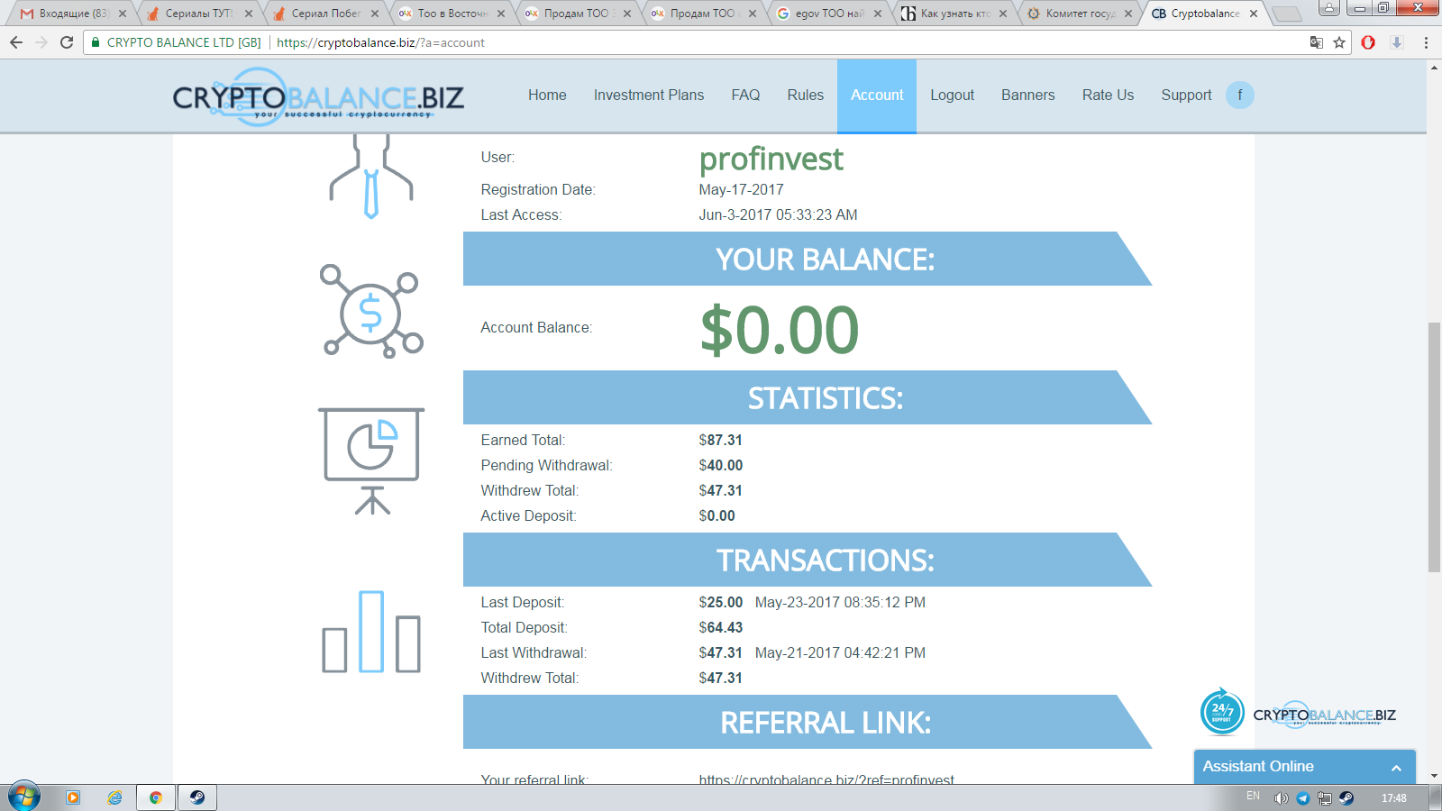Click the translate page icon in the address bar

pyautogui.click(x=1317, y=42)
